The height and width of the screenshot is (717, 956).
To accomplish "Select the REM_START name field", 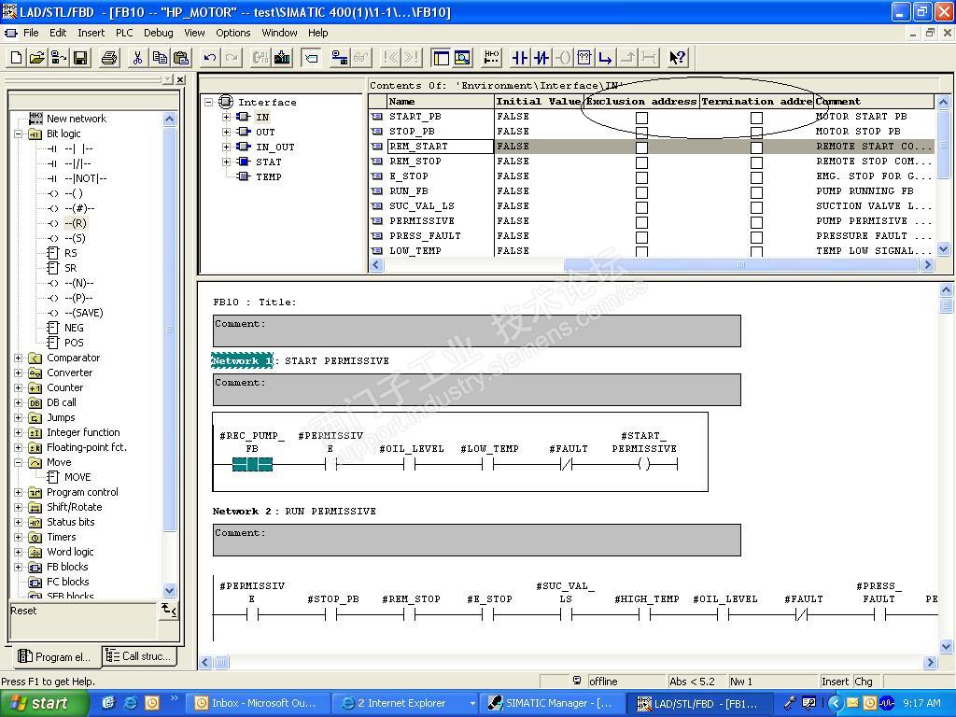I will pyautogui.click(x=440, y=147).
